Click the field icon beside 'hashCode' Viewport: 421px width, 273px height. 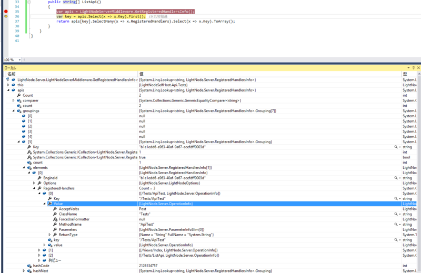(29, 266)
